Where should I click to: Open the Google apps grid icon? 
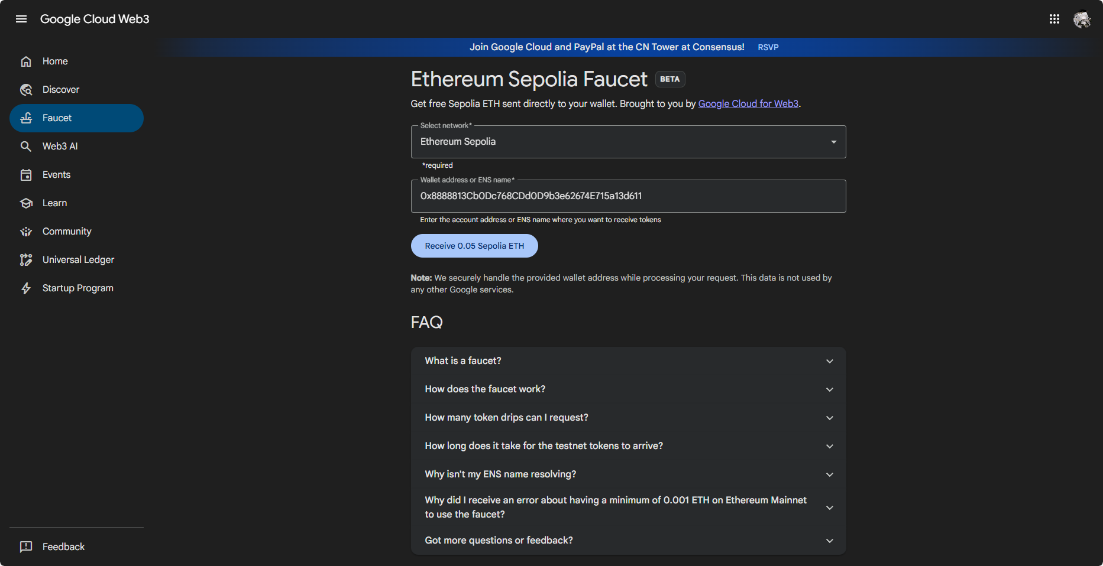click(x=1054, y=19)
